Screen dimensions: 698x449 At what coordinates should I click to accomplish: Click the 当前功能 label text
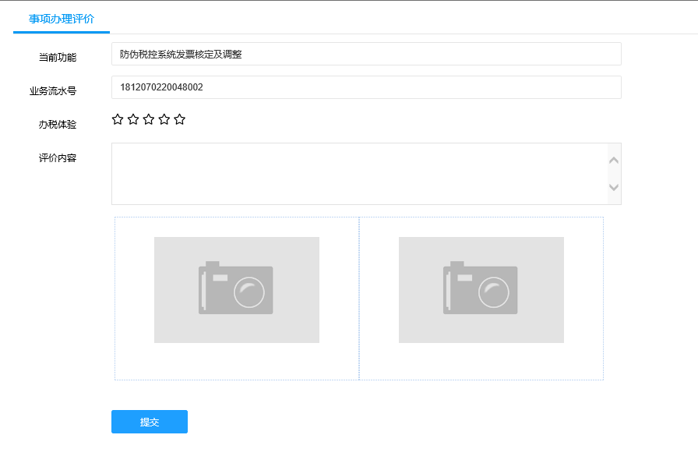tap(58, 58)
